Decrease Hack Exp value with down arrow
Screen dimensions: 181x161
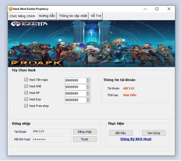[x=88, y=101]
